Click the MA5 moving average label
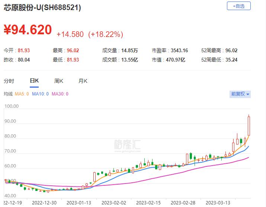This screenshot has width=266, height=207. (22, 94)
